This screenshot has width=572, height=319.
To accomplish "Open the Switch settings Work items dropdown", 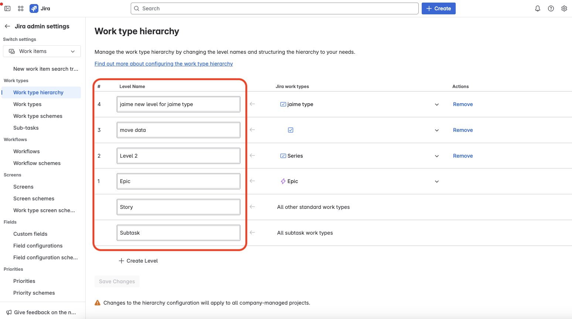I will pyautogui.click(x=42, y=51).
